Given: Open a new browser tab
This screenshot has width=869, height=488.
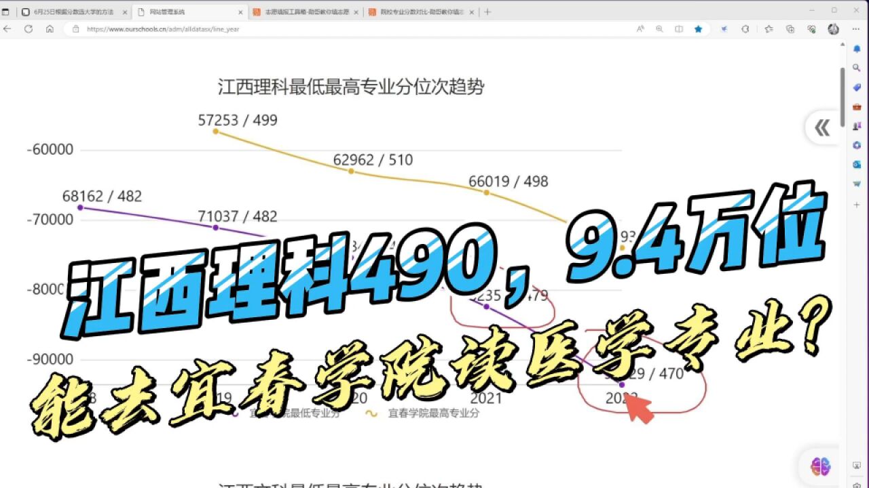Looking at the screenshot, I should [487, 12].
